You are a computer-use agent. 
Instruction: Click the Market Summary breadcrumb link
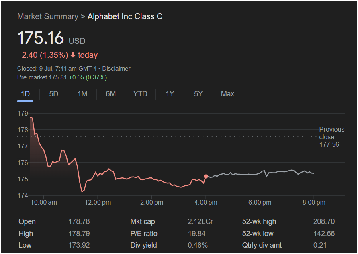pyautogui.click(x=47, y=16)
